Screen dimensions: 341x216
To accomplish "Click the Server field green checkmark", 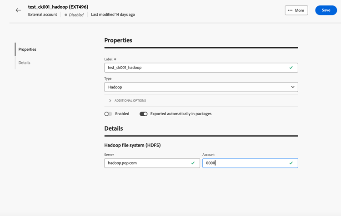I will (x=193, y=163).
